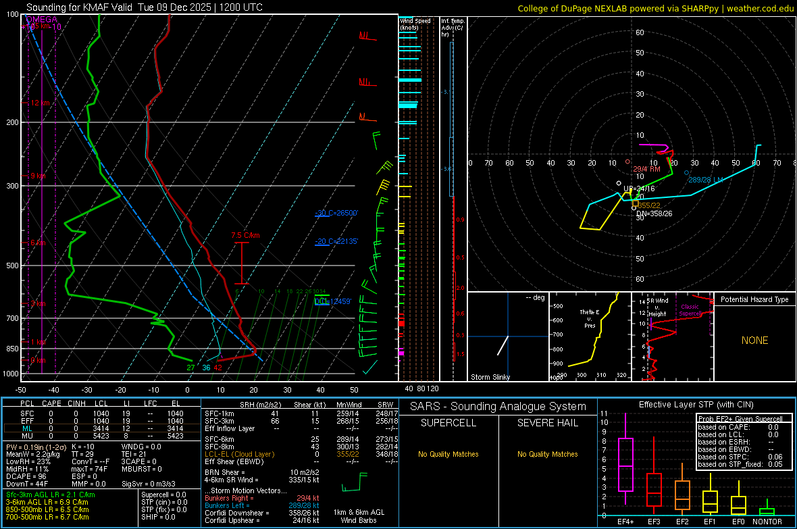Click the -30 C=26500' height label
The image size is (797, 529).
(336, 213)
